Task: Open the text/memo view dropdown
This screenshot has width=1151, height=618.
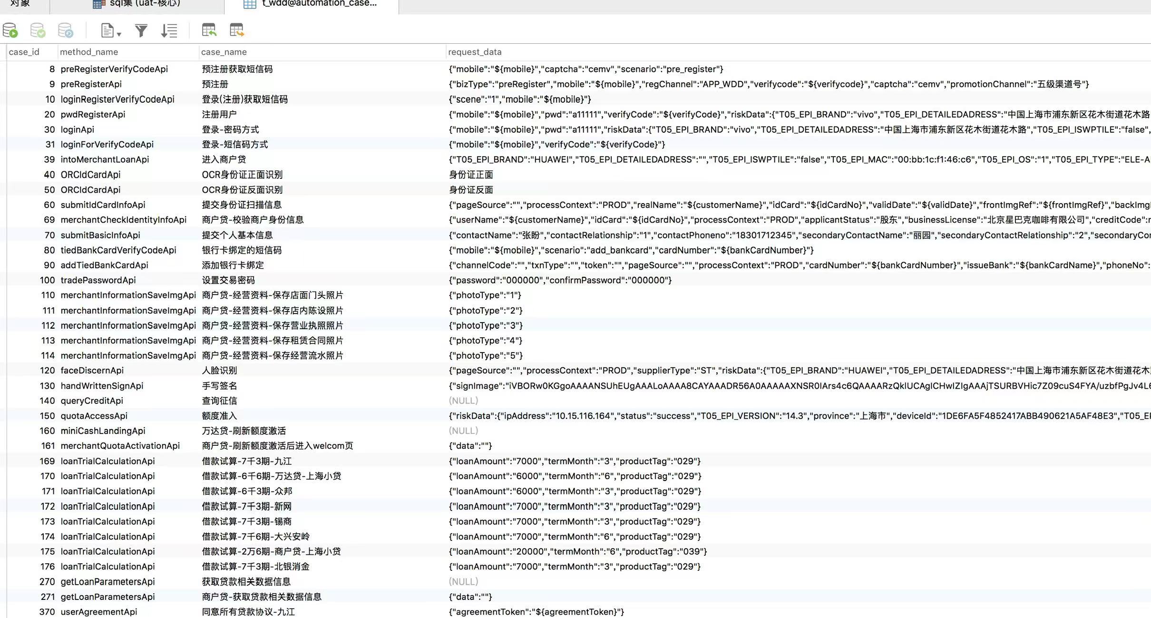Action: (x=111, y=30)
